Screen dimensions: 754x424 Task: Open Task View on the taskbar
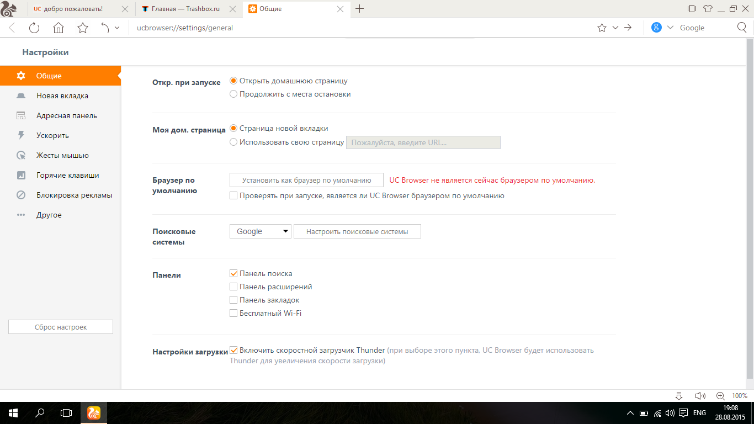pyautogui.click(x=66, y=413)
